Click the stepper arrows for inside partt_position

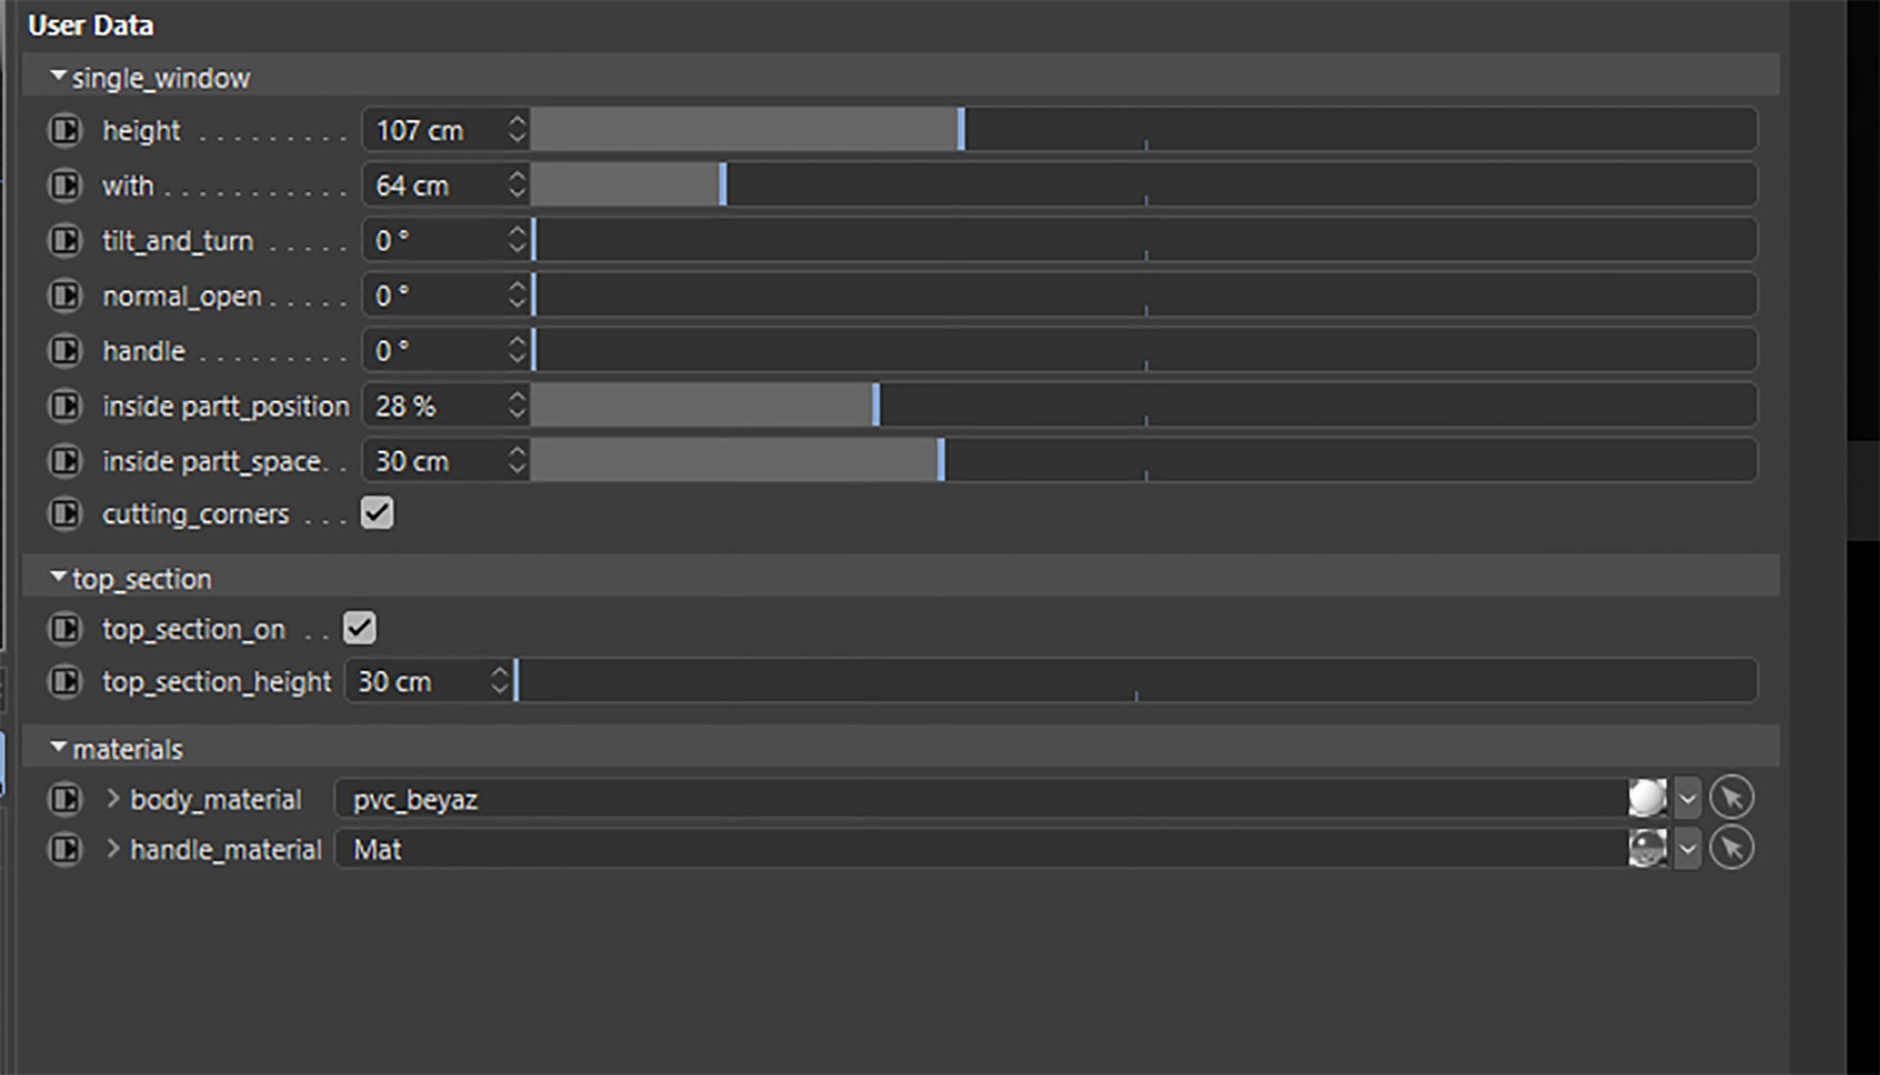pyautogui.click(x=517, y=405)
